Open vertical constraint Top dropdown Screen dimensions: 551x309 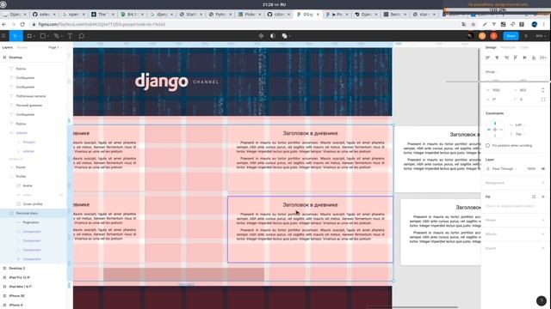pos(519,134)
